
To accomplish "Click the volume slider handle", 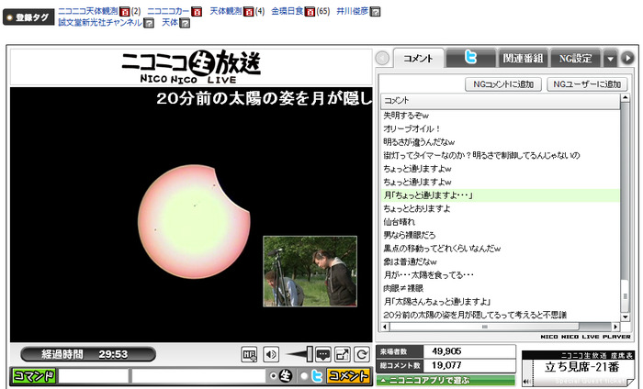I will pos(310,354).
